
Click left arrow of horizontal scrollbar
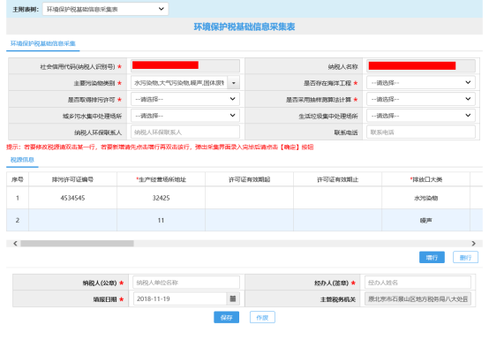click(15, 244)
